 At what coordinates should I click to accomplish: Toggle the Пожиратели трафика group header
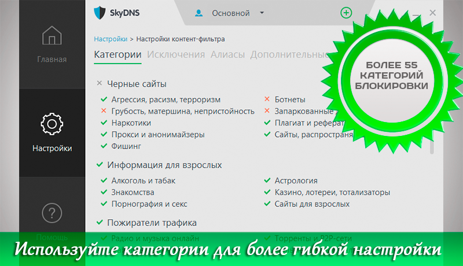point(100,222)
